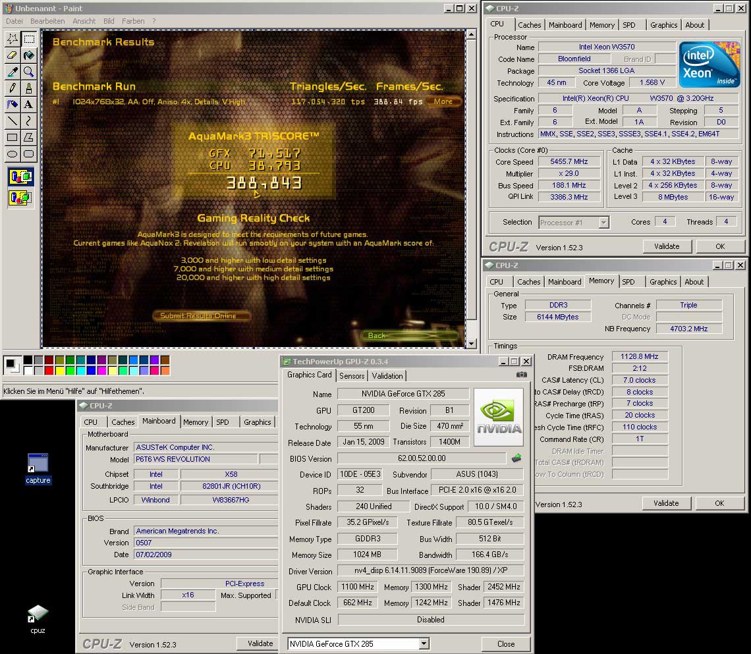Click the 'P6T6 WS REVOLUTION' model value
751x654 pixels.
[x=196, y=459]
